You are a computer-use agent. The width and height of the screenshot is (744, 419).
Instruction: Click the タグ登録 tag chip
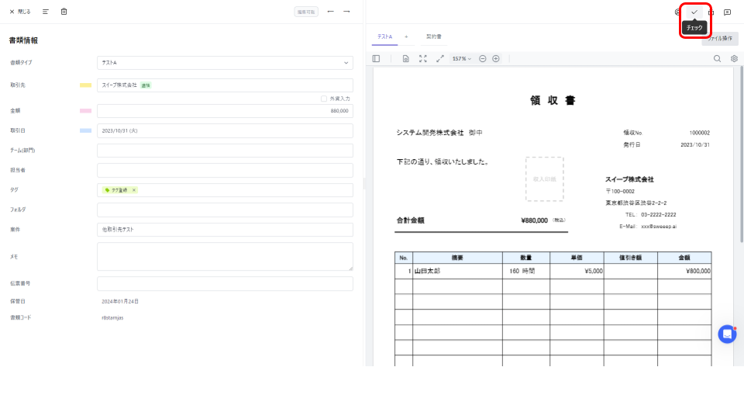click(x=119, y=190)
